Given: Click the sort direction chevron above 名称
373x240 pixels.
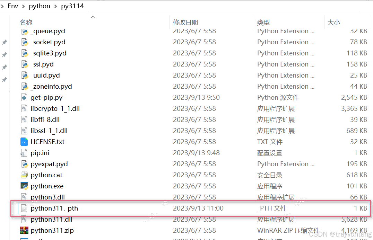Looking at the screenshot, I should (93, 16).
